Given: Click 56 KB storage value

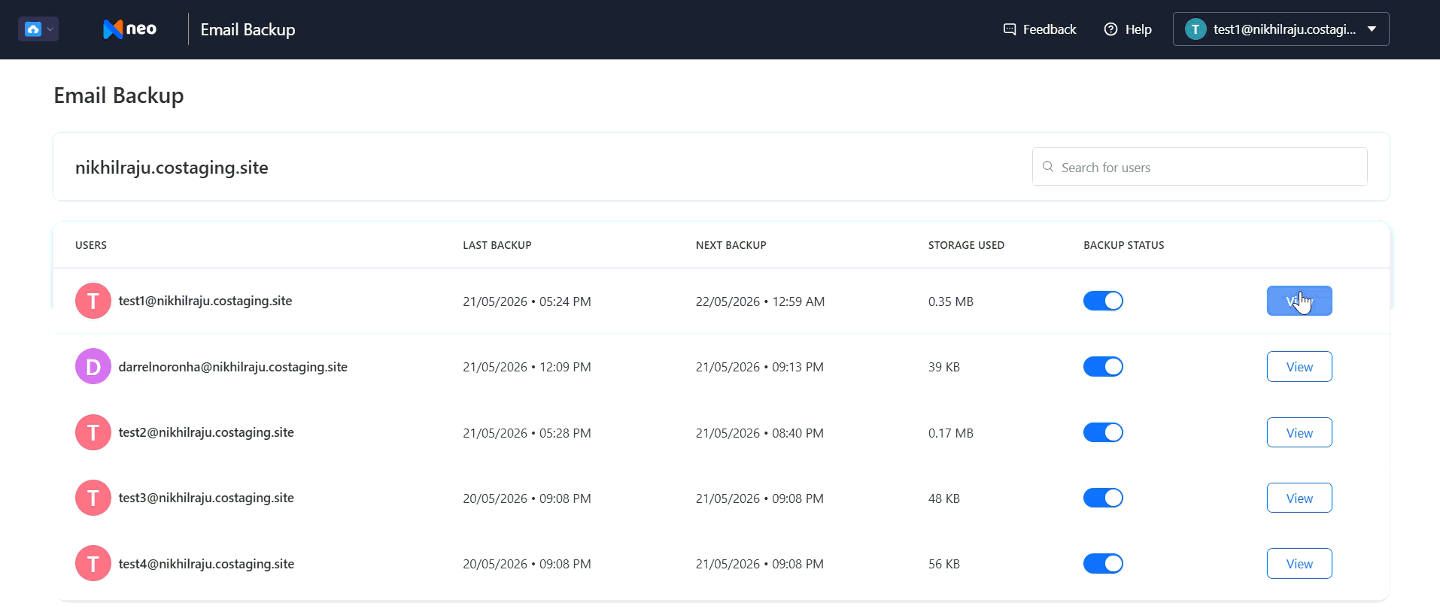Looking at the screenshot, I should (x=944, y=564).
